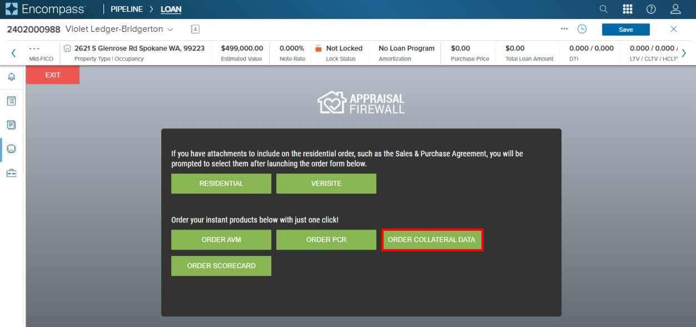
Task: Open the search icon in header
Action: click(604, 9)
